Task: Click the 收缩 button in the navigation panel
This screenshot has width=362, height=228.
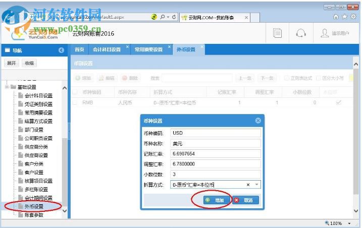Action: (x=29, y=63)
